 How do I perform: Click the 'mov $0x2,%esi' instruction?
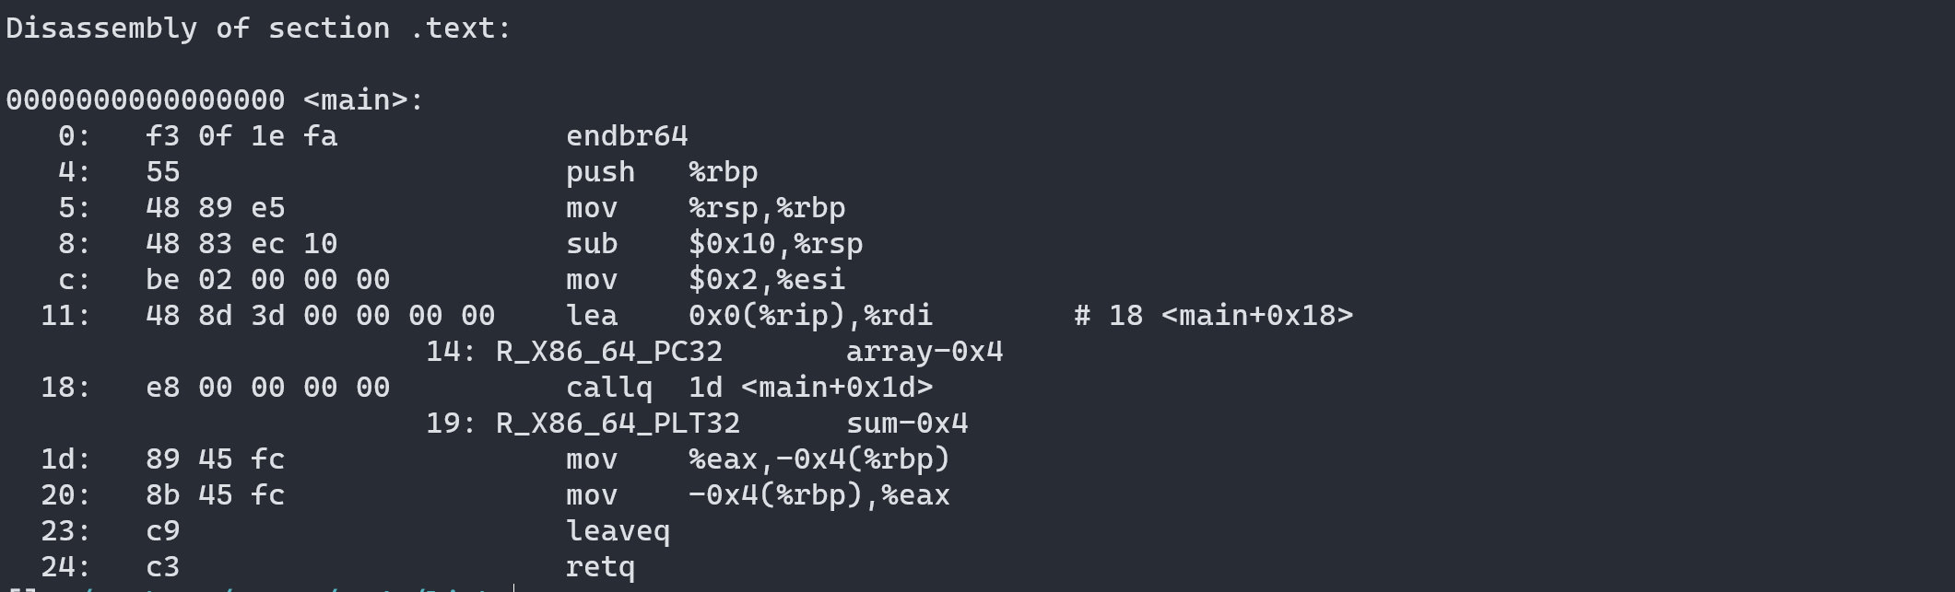pos(705,280)
